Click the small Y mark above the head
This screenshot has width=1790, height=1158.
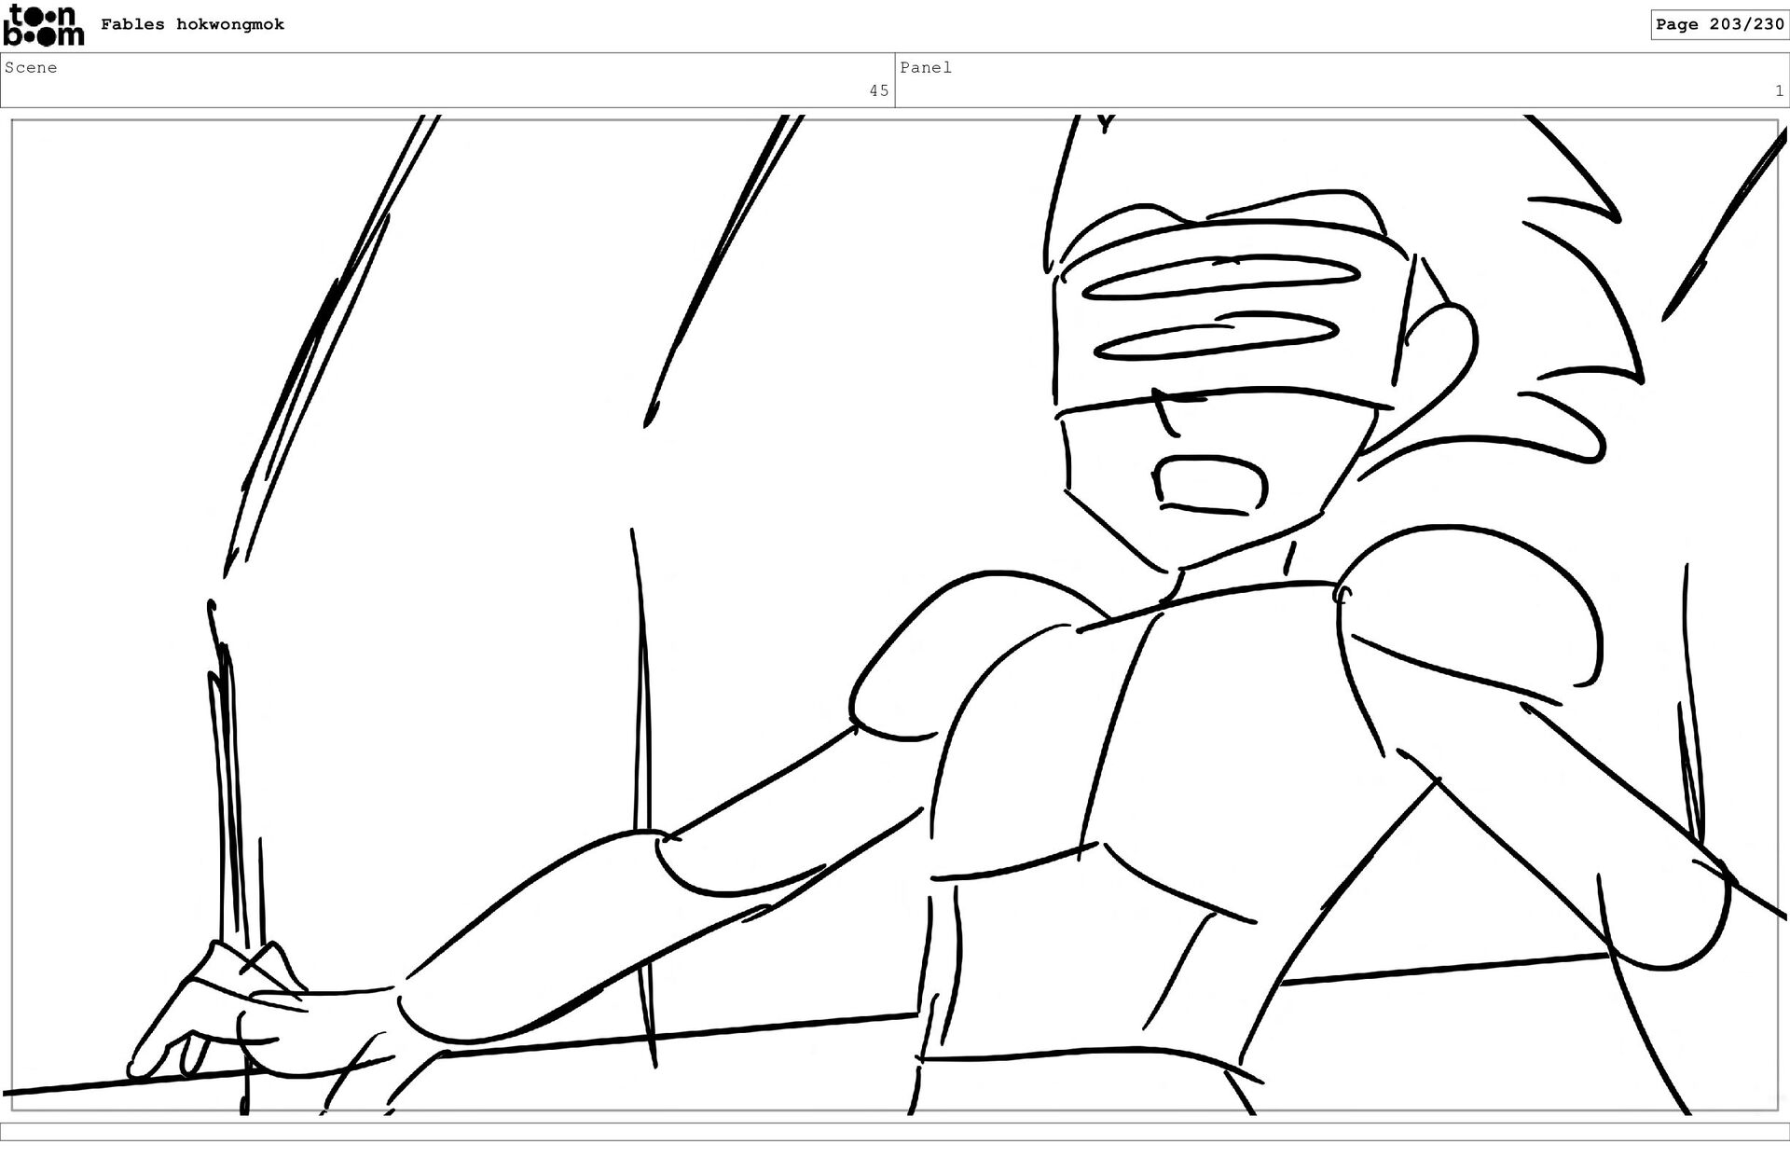point(1106,124)
